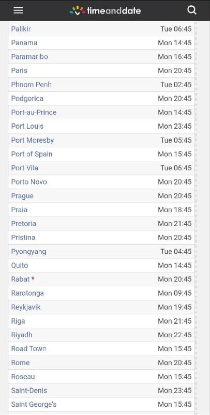Select the Port Moresby entry
The width and height of the screenshot is (210, 415).
coord(33,140)
